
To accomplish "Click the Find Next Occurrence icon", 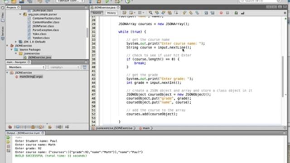I will tap(163, 13).
